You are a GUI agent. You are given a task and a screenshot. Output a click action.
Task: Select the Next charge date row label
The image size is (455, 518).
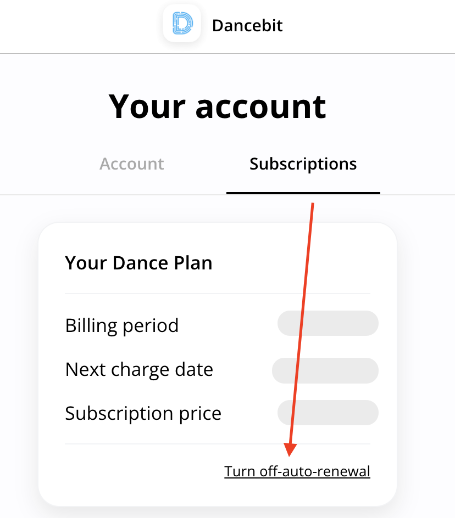138,369
